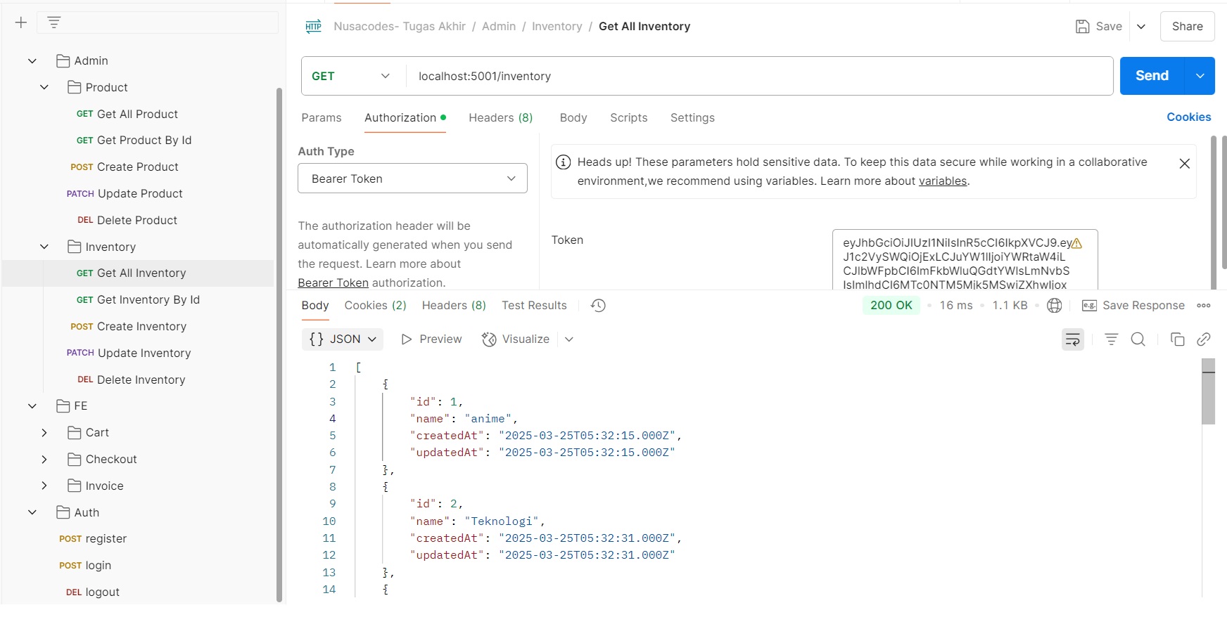This screenshot has height=617, width=1227.
Task: Switch to the request Body tab
Action: click(x=573, y=118)
